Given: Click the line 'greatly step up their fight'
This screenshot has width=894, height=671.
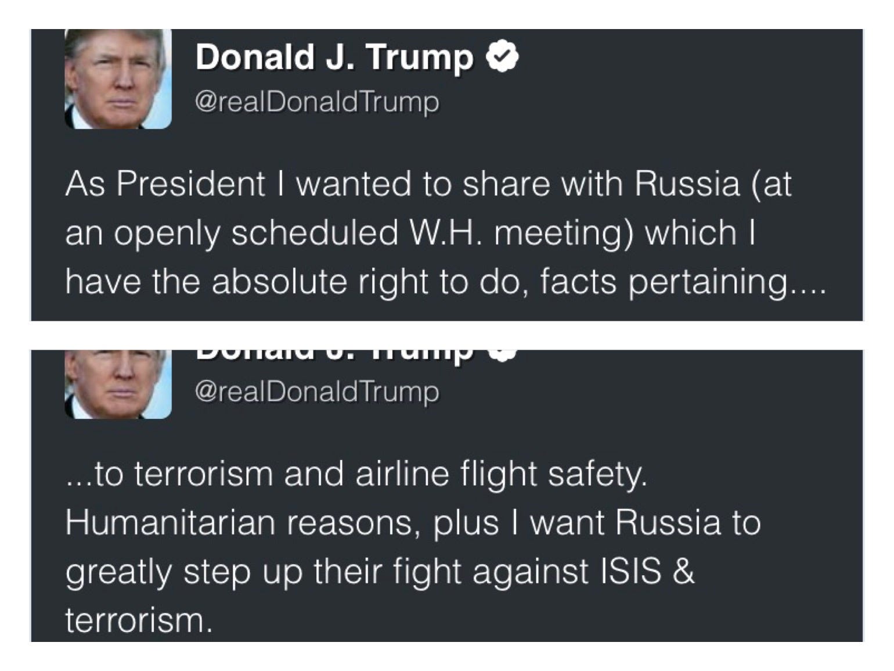Looking at the screenshot, I should tap(380, 572).
